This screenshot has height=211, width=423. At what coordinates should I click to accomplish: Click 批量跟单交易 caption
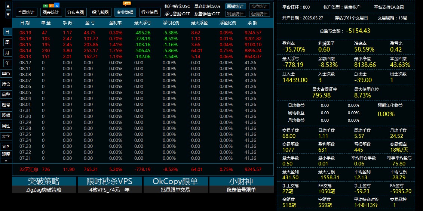pos(175,190)
